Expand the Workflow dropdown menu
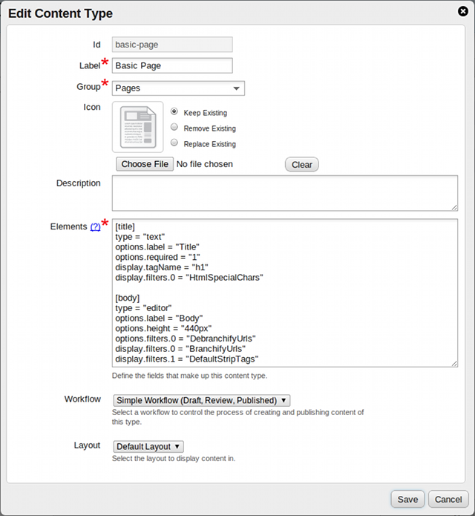475x516 pixels. [x=201, y=400]
